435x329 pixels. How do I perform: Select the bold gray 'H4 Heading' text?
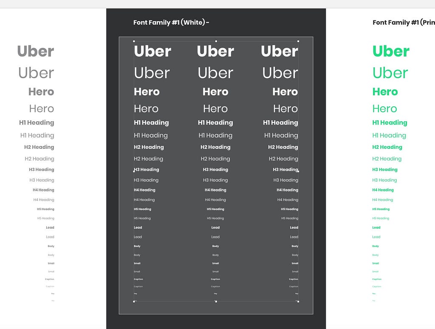tap(44, 190)
